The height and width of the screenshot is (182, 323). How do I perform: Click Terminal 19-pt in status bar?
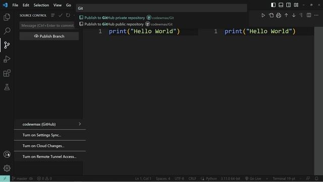coord(284,178)
